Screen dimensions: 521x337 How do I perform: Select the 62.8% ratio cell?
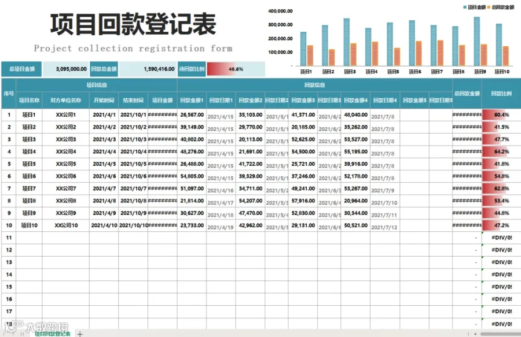click(501, 188)
